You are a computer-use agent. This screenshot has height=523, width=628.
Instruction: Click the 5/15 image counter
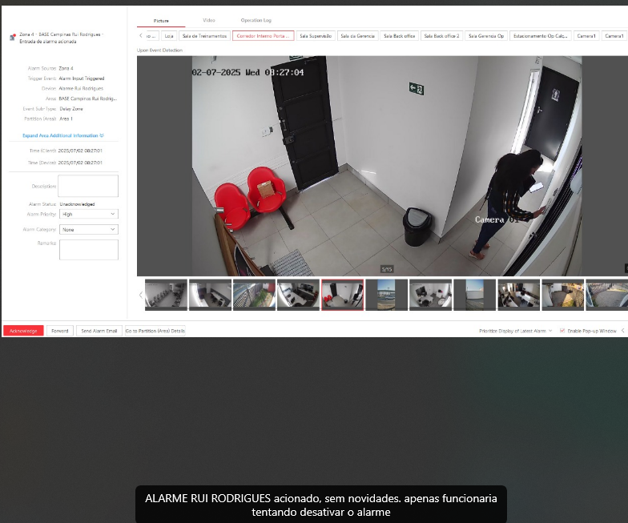386,269
